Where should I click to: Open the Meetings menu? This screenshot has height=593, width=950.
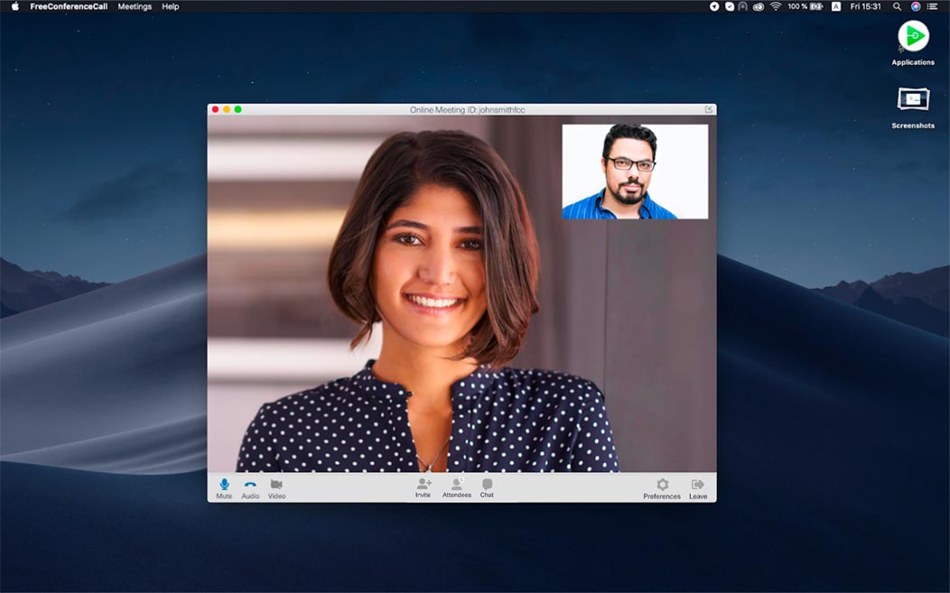(x=135, y=6)
